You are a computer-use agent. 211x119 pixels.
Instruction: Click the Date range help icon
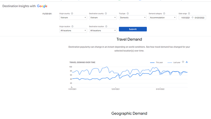[x=189, y=13]
